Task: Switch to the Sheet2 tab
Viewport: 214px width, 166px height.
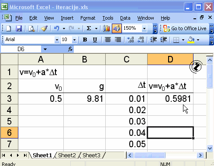Action: point(67,156)
